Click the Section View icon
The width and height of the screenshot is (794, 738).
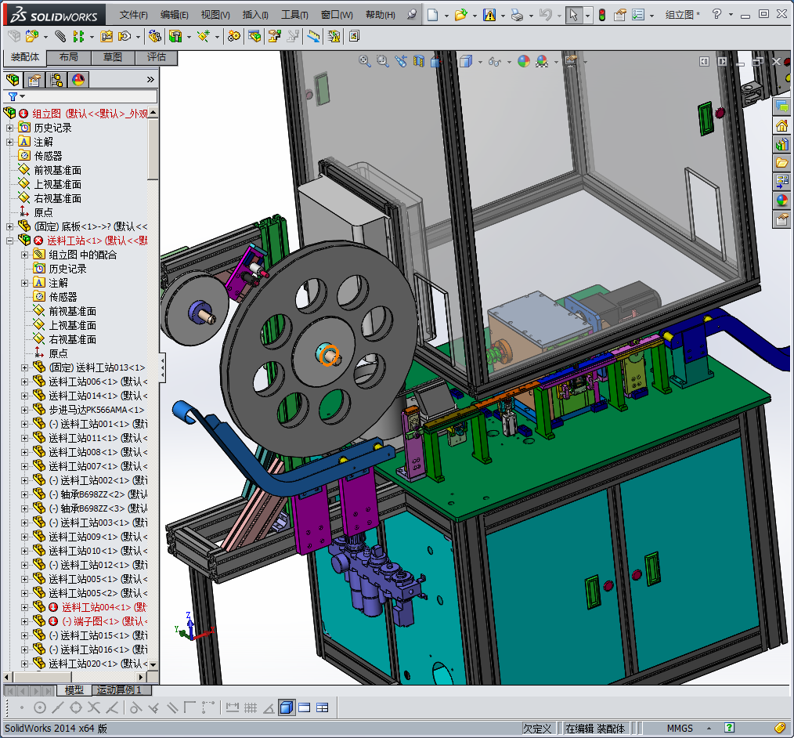pyautogui.click(x=419, y=61)
